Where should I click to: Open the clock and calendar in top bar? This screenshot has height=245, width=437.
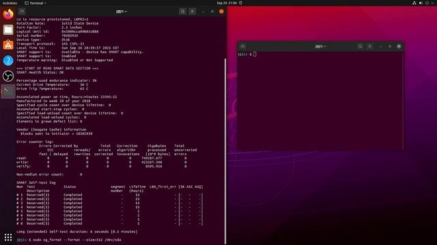point(227,3)
